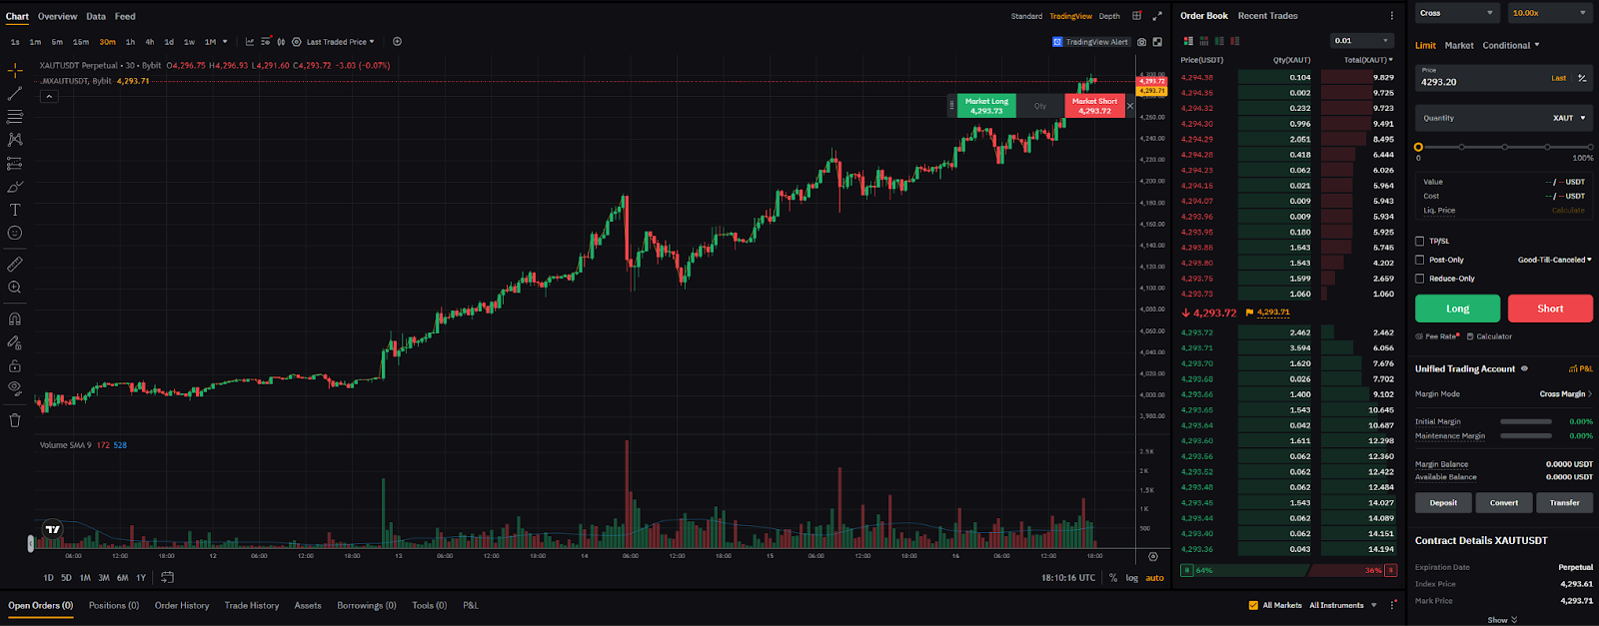Switch to the Recent Trades tab

[x=1267, y=16]
